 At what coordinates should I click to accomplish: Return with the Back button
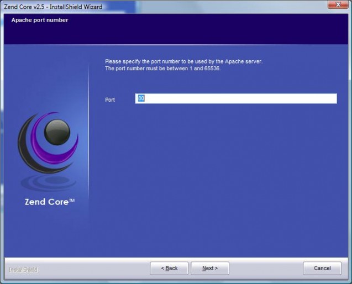pos(169,268)
